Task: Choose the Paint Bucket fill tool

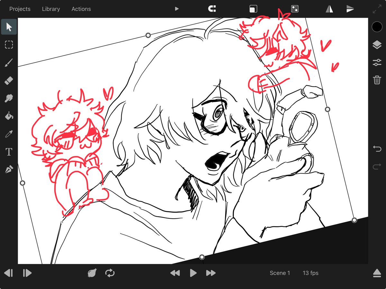Action: [9, 116]
